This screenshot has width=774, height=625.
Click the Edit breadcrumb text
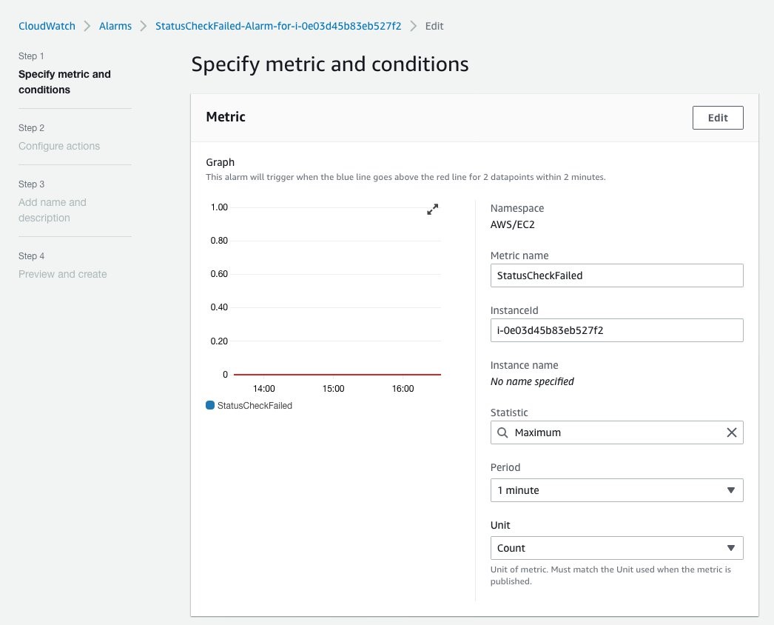pos(434,26)
